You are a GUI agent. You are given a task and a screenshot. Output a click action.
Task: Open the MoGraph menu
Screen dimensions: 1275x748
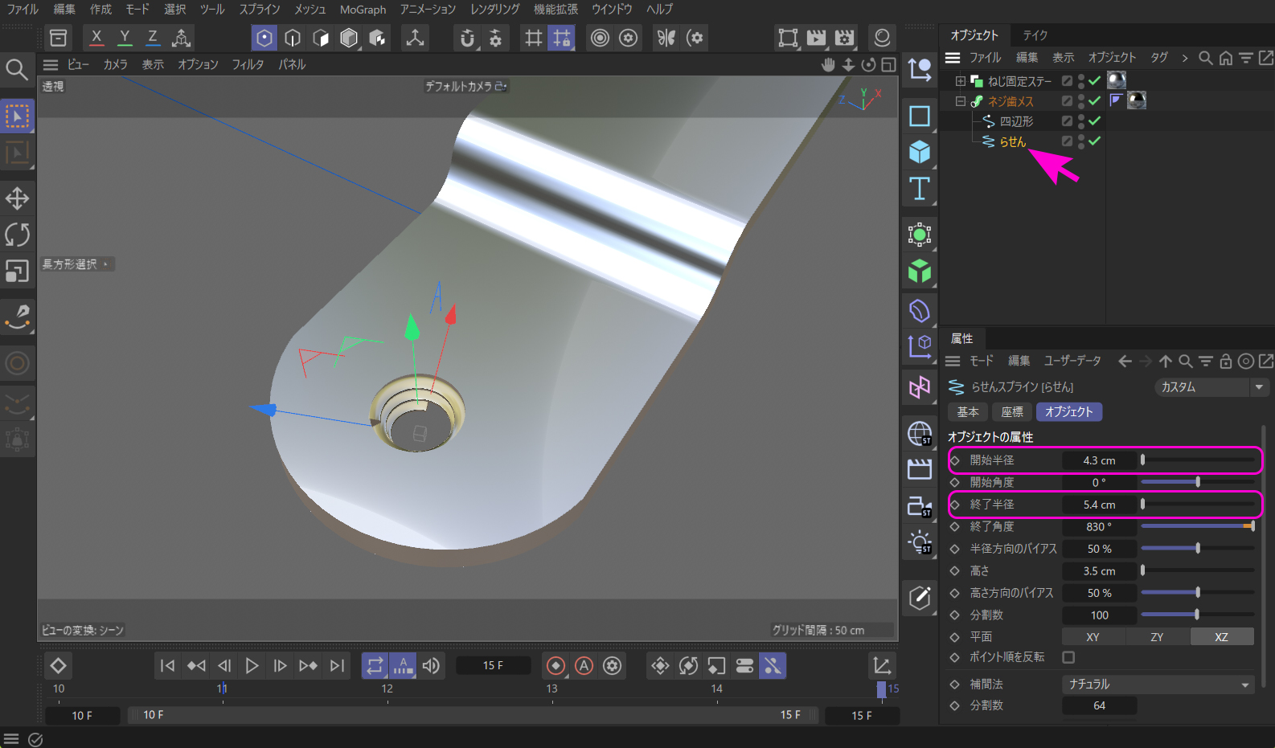point(363,10)
